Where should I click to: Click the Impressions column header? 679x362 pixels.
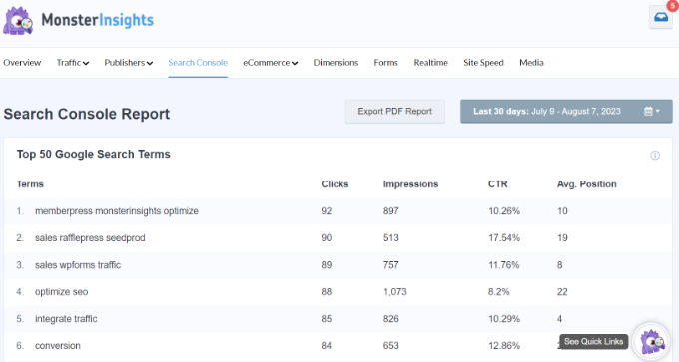pyautogui.click(x=410, y=184)
